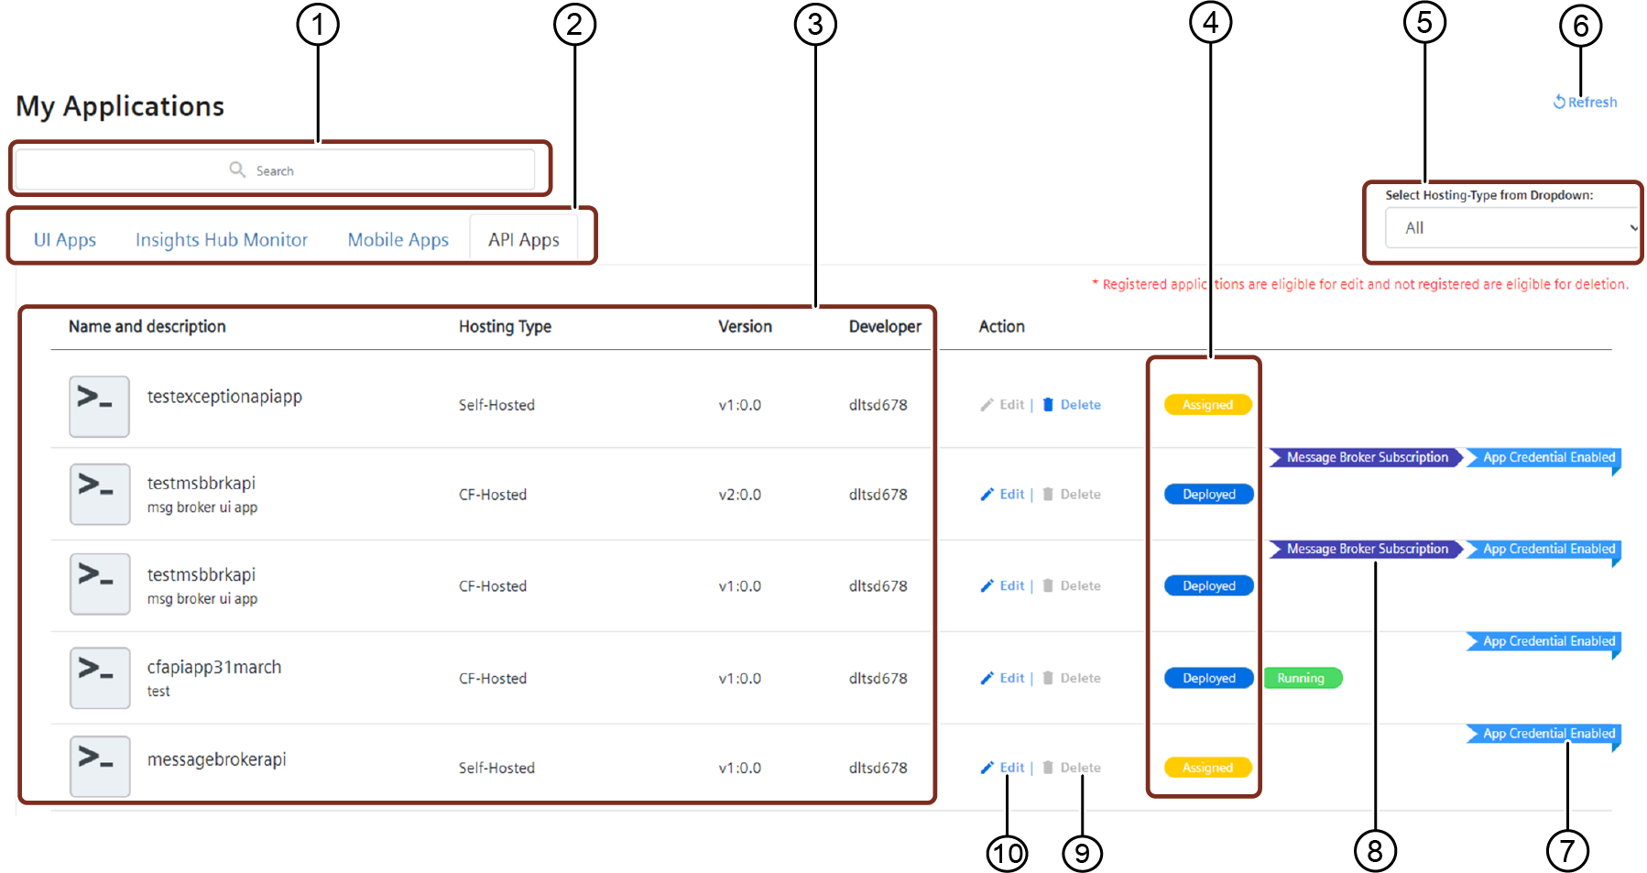Click the app icon for messagebrokerapi
The height and width of the screenshot is (873, 1647).
(x=99, y=767)
